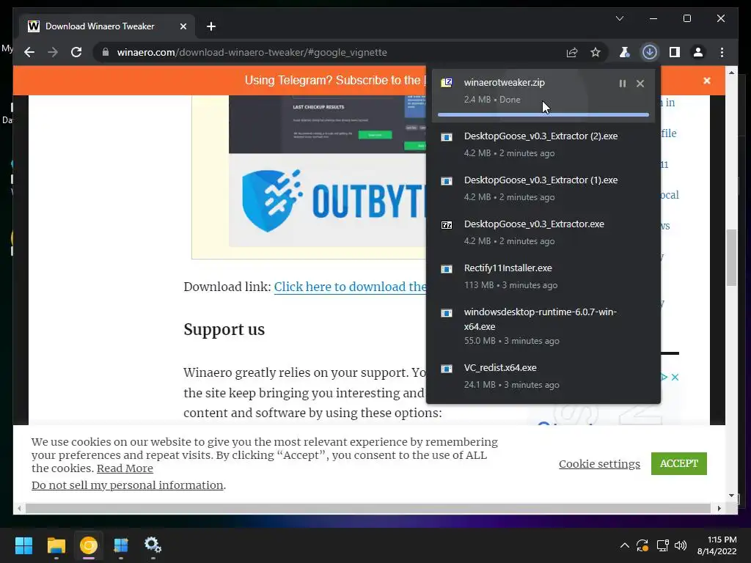Click the DesktopGoose_v0.3_Extractor (2).exe file icon
This screenshot has width=751, height=563.
pos(447,137)
